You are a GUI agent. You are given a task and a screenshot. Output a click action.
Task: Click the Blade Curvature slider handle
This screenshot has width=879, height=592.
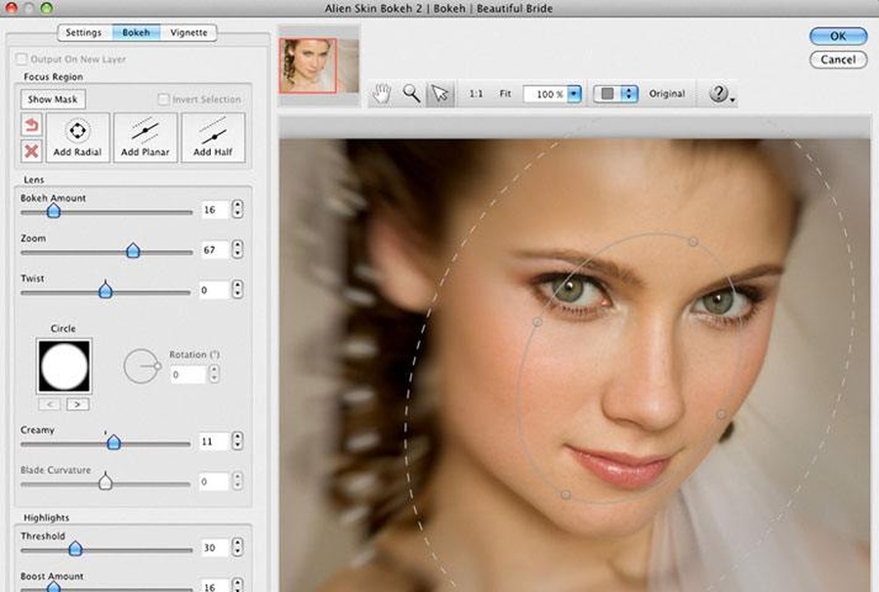coord(105,483)
